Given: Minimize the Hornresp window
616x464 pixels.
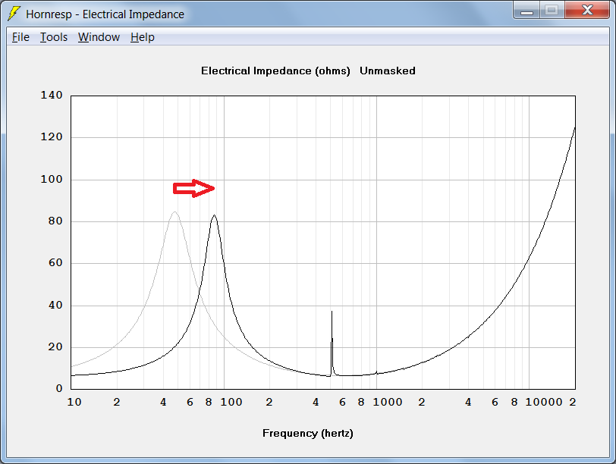Looking at the screenshot, I should (526, 11).
